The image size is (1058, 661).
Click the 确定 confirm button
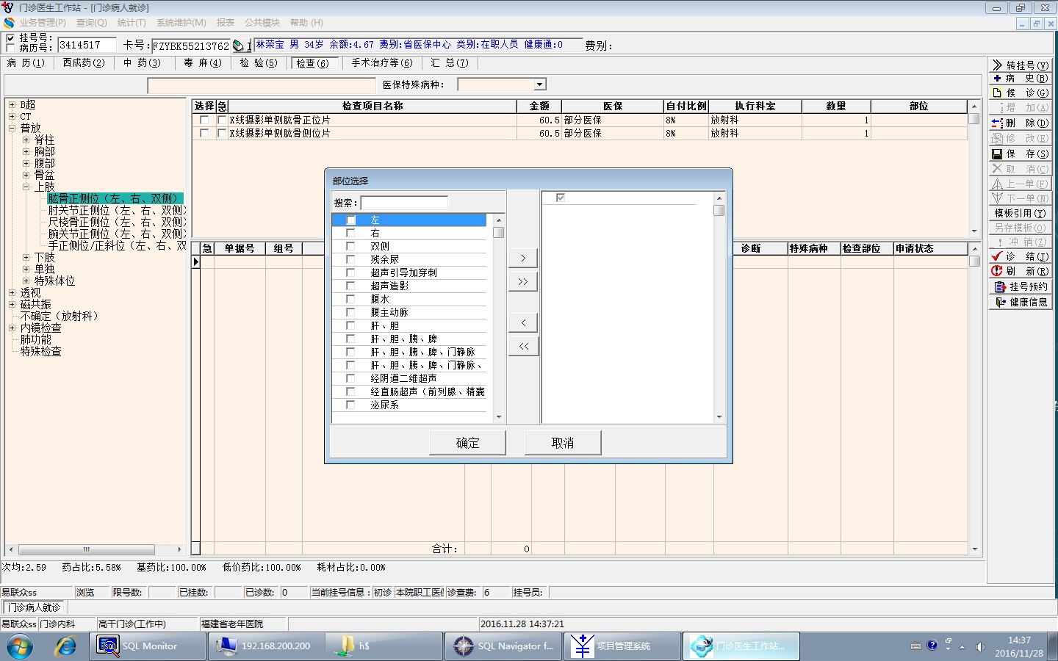point(467,443)
